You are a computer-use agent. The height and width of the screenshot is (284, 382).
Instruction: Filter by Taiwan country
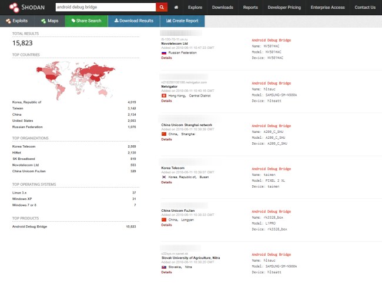coord(18,108)
